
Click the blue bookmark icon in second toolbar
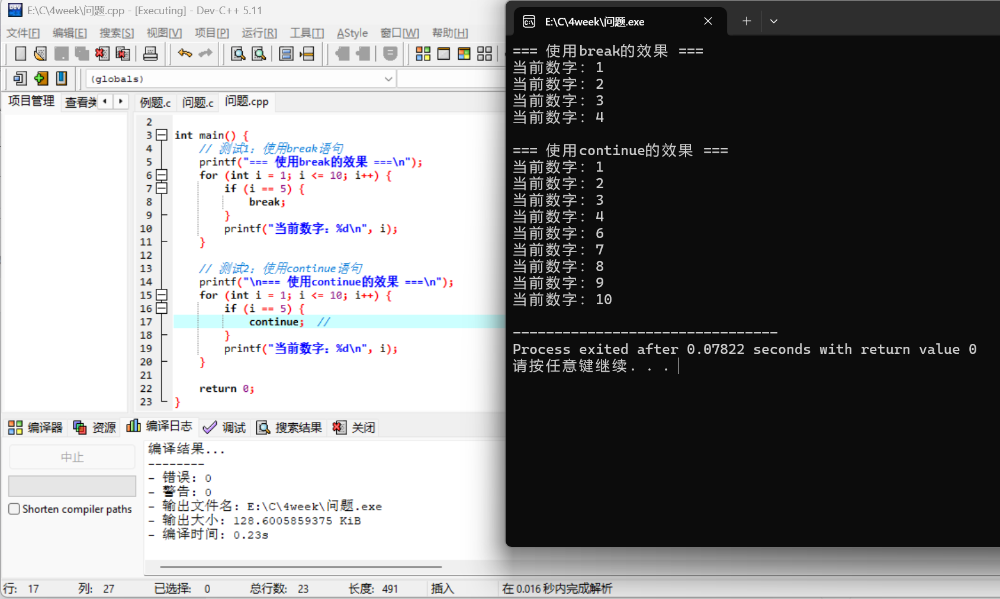coord(62,78)
